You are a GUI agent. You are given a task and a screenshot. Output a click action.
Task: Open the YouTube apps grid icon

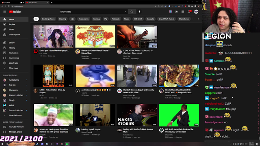pyautogui.click(x=182, y=12)
